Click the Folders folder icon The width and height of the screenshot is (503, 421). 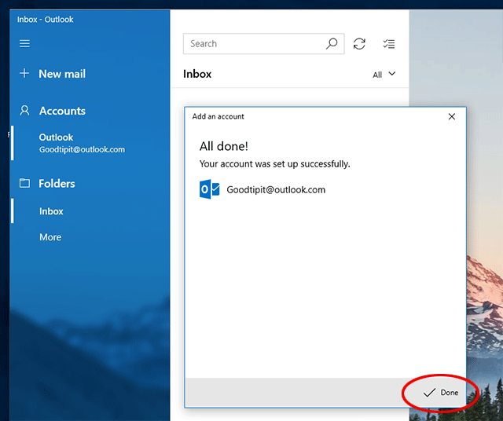24,183
